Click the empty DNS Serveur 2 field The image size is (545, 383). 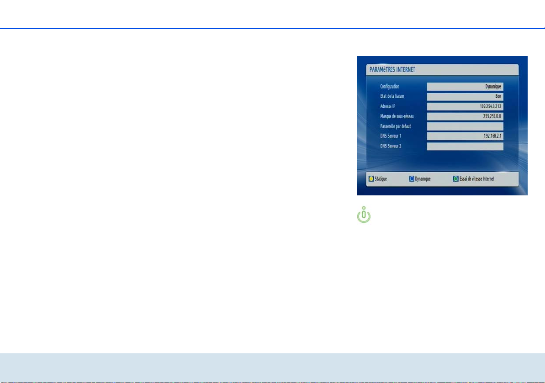465,146
